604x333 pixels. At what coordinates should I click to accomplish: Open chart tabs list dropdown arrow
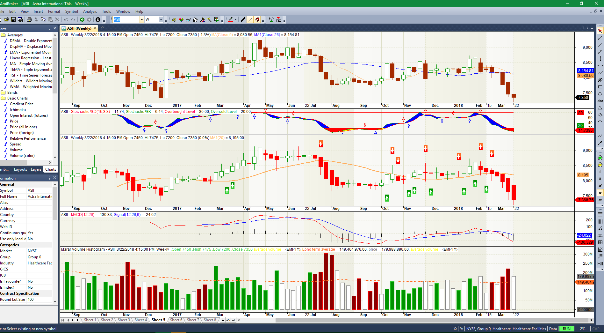[592, 28]
